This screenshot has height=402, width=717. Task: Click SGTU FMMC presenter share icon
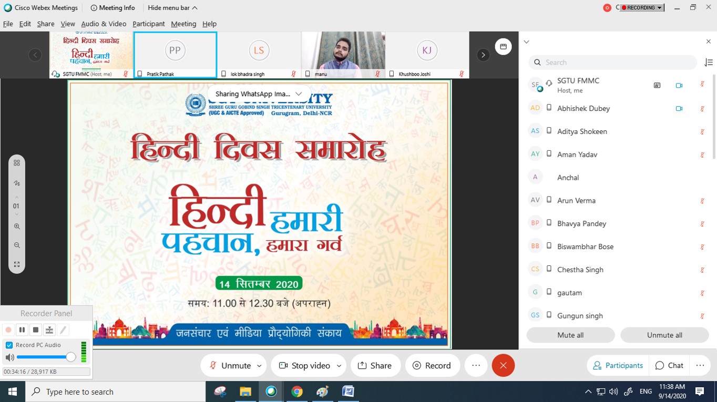657,85
